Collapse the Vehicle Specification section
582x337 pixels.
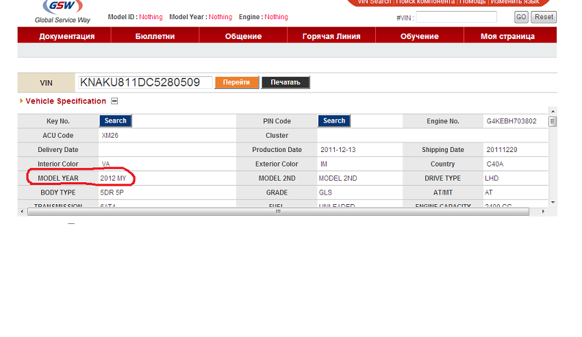tap(114, 101)
